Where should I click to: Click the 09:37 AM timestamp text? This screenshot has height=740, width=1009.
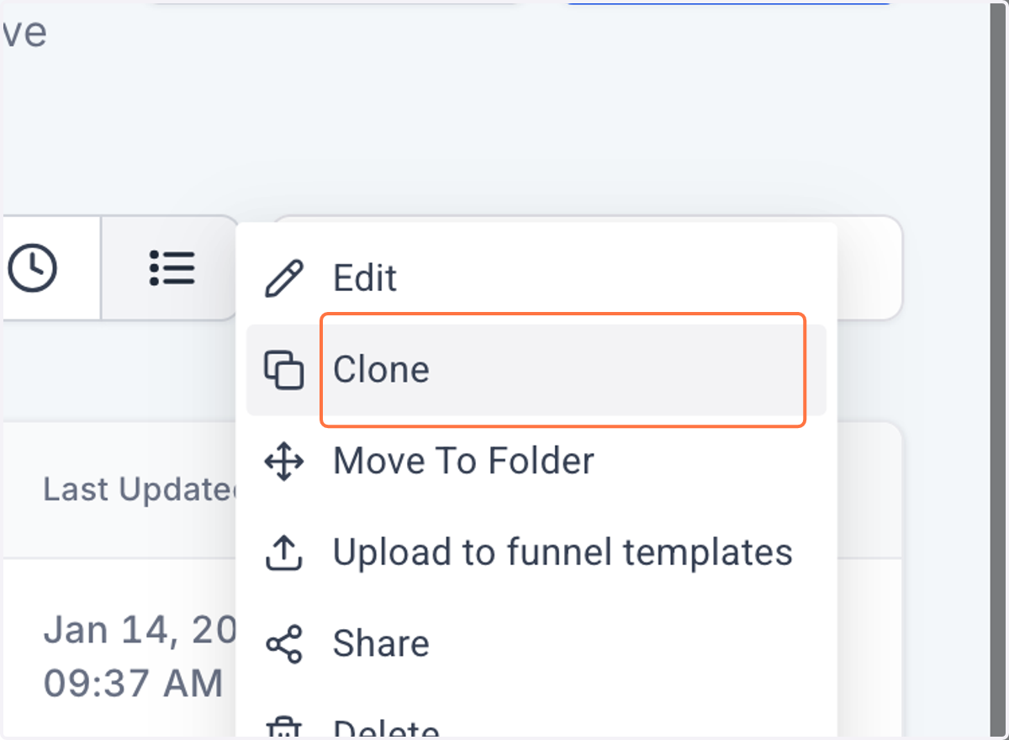(133, 684)
